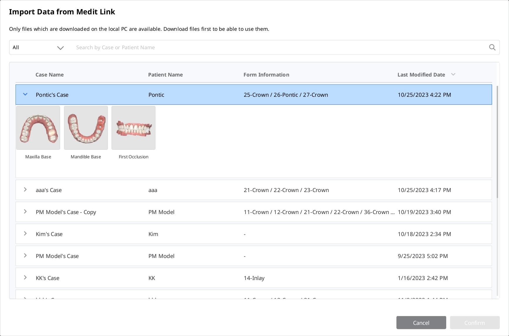Image resolution: width=509 pixels, height=336 pixels.
Task: Type in the case search field
Action: (264, 47)
